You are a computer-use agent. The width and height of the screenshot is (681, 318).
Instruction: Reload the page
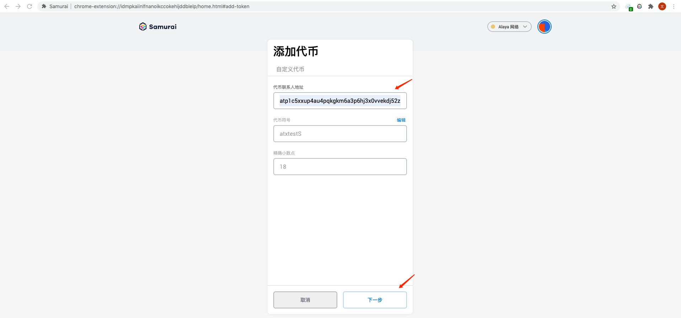point(30,6)
